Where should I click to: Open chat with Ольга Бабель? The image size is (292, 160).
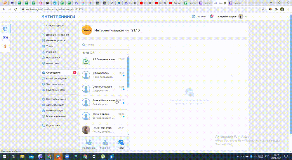pos(101,75)
